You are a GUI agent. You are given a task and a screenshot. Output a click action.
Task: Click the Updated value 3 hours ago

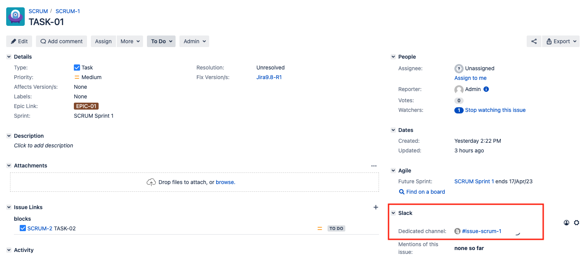click(469, 150)
